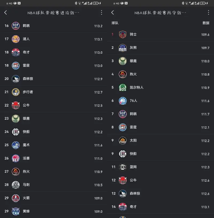Open more options on defensive efficiency page
The height and width of the screenshot is (218, 214).
[x=208, y=13]
